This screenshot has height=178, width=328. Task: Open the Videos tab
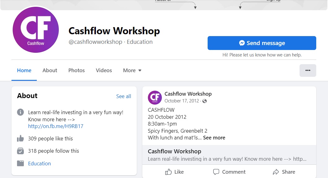[x=104, y=70]
